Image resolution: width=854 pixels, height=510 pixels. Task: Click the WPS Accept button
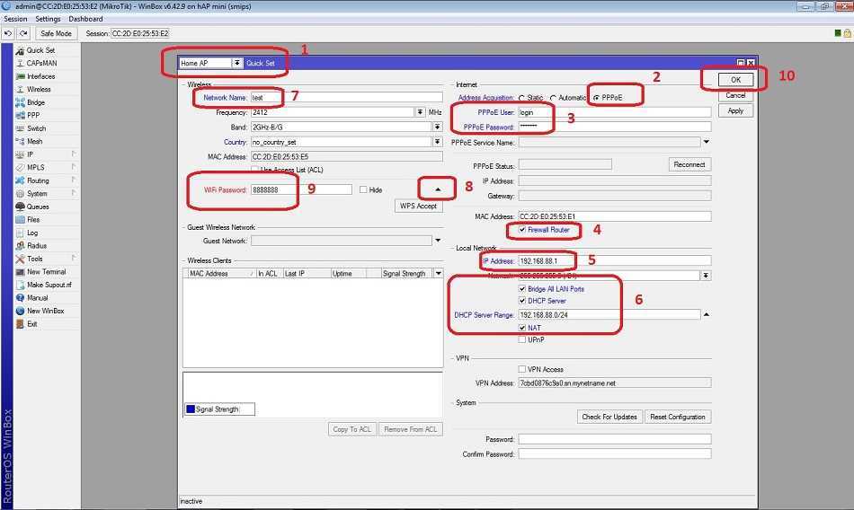click(x=418, y=207)
